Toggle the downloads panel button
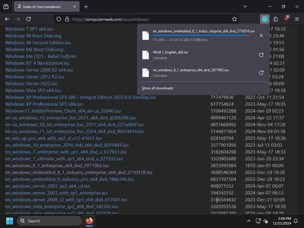This screenshot has height=228, width=304. pyautogui.click(x=265, y=19)
